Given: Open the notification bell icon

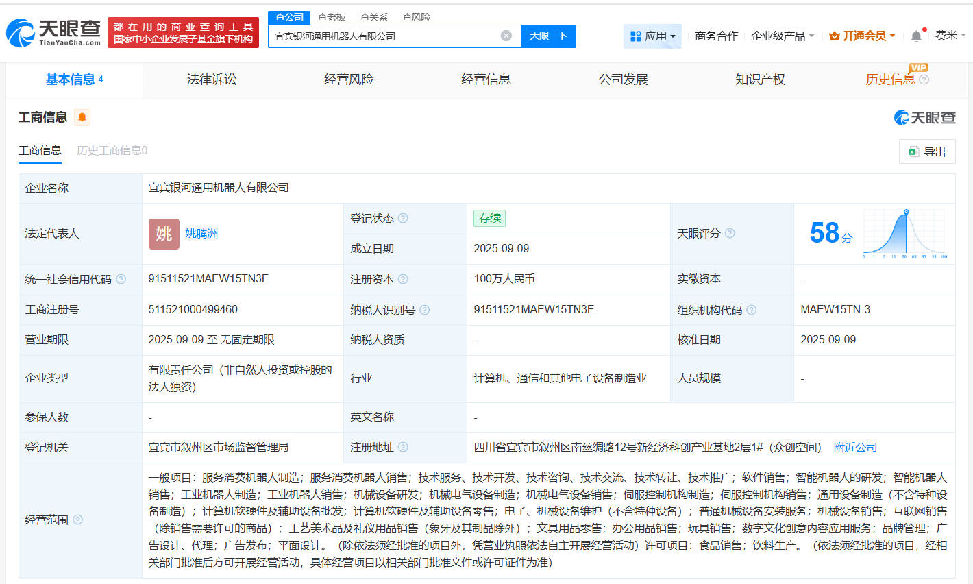Looking at the screenshot, I should [x=915, y=34].
